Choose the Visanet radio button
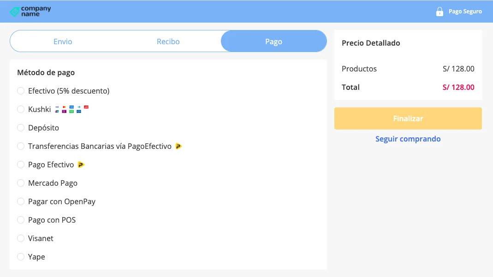This screenshot has height=277, width=493. pos(21,238)
